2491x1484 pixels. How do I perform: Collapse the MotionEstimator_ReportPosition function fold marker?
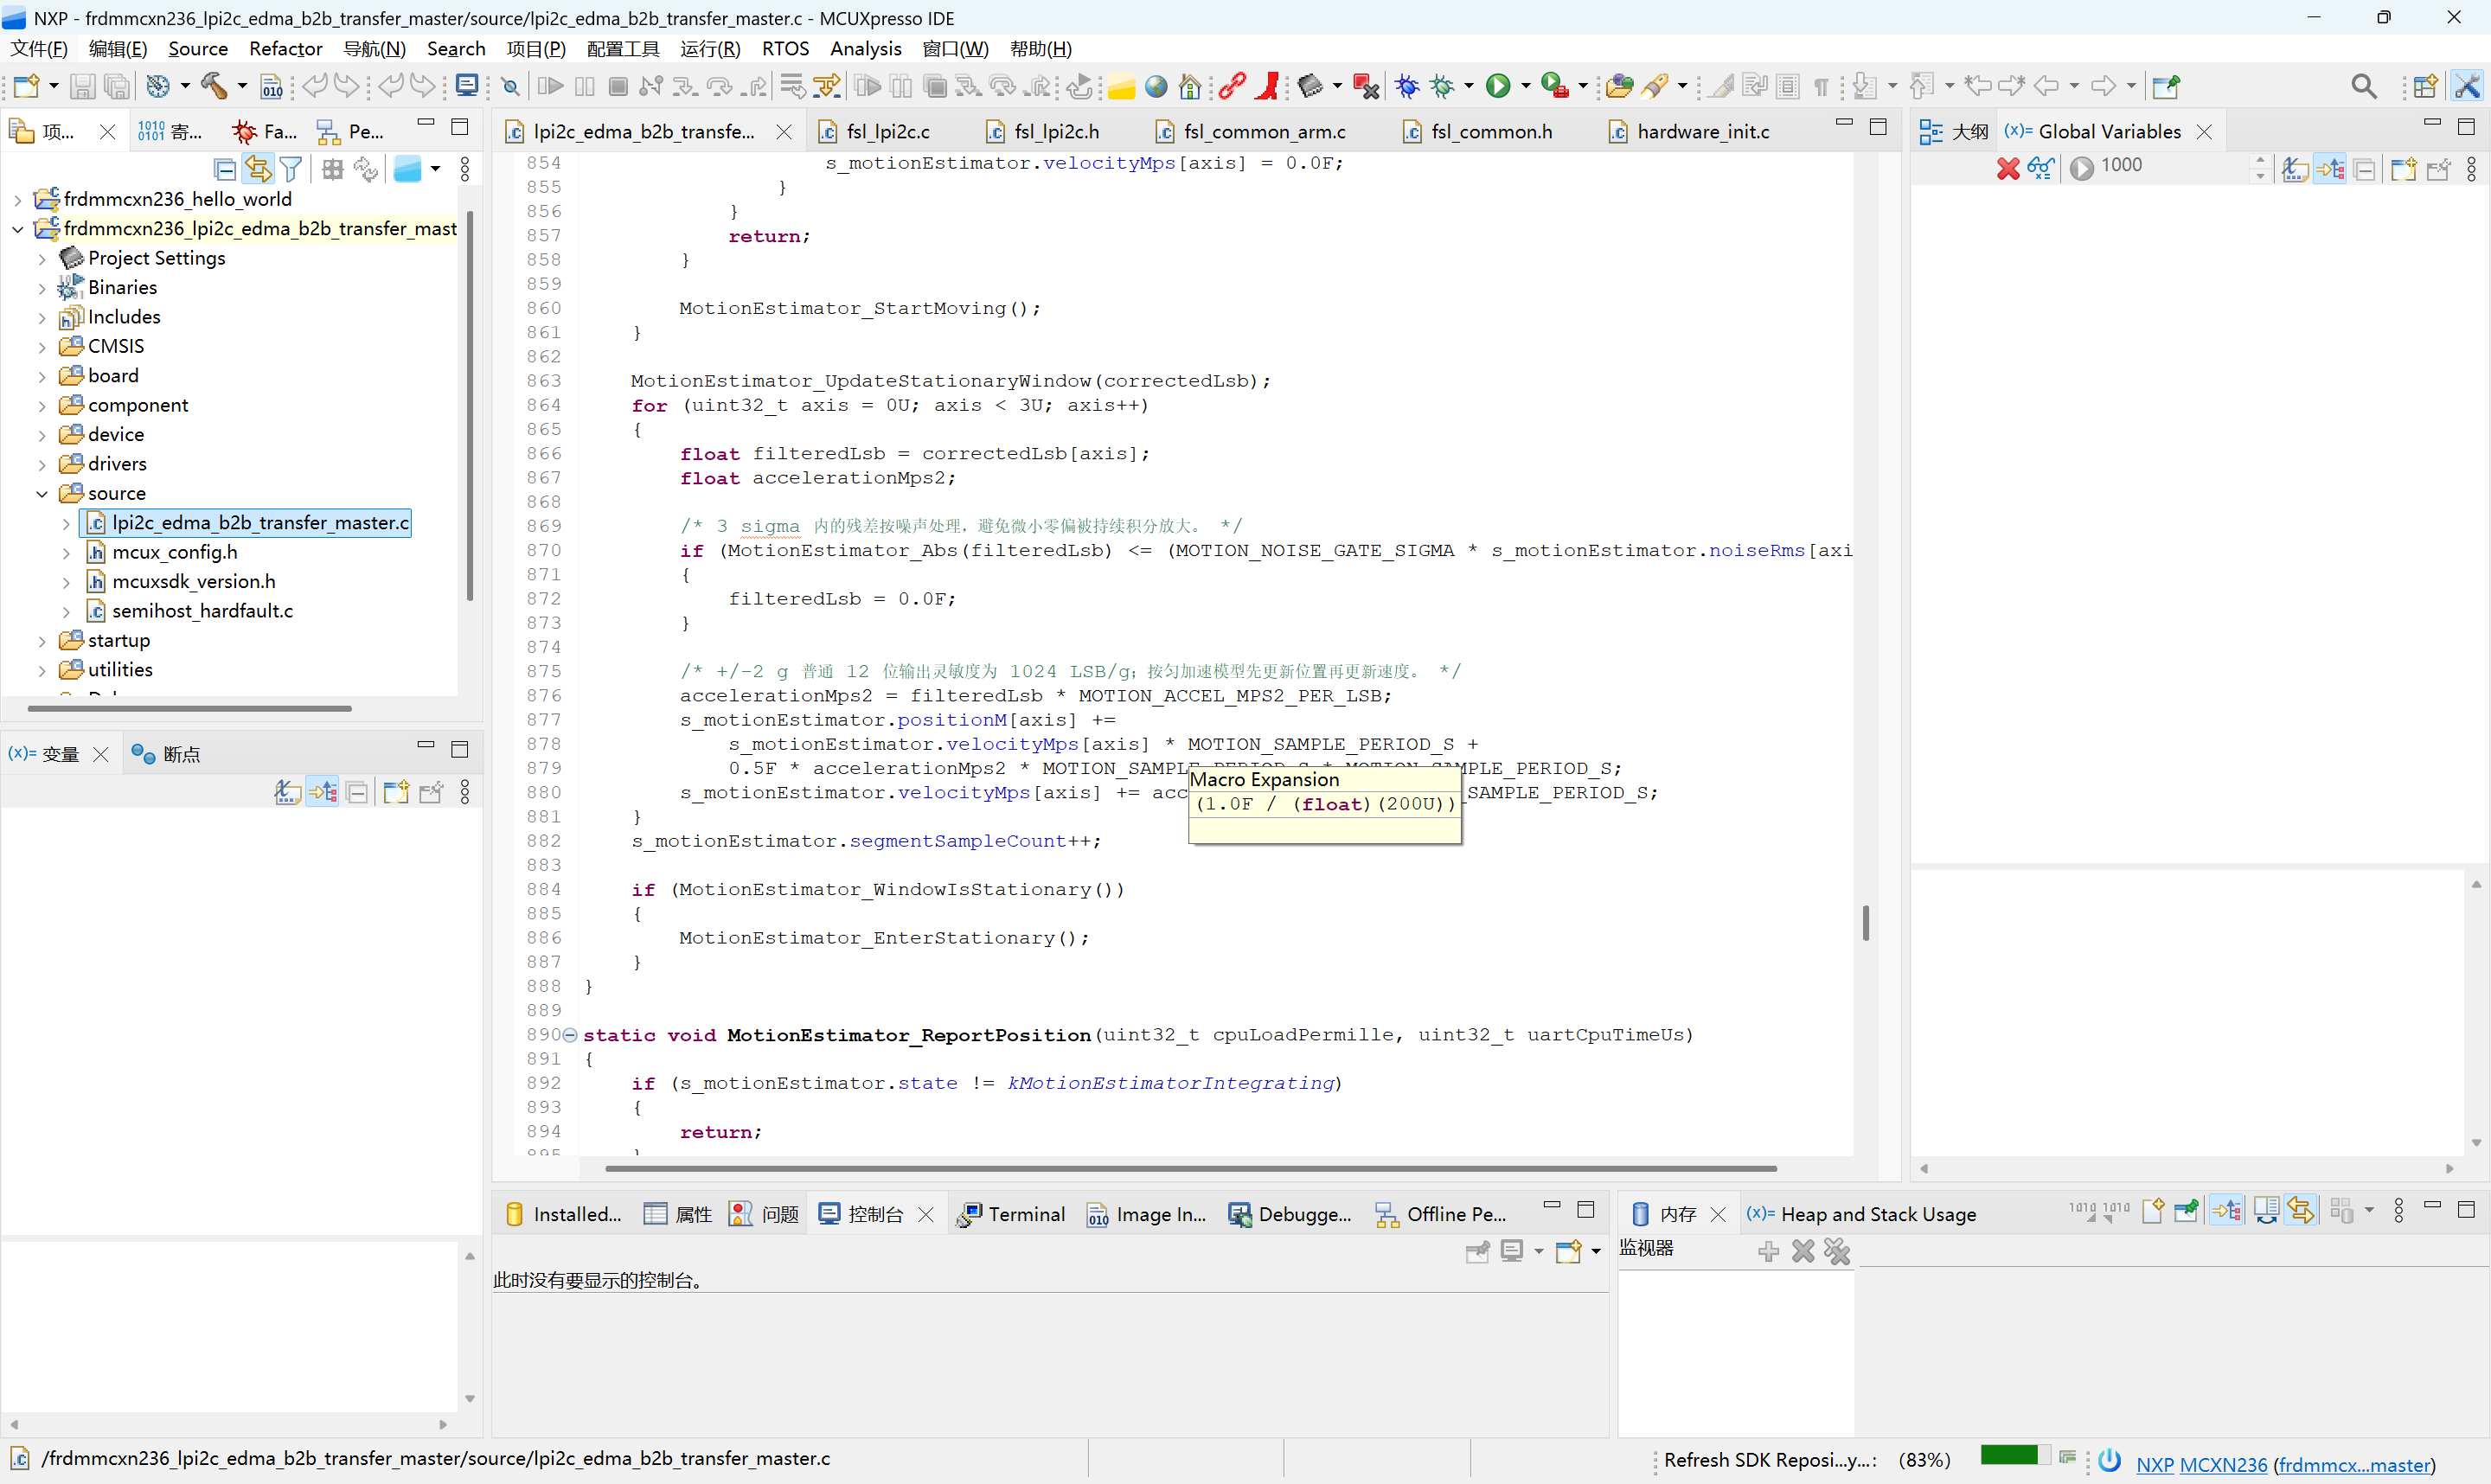click(570, 1035)
